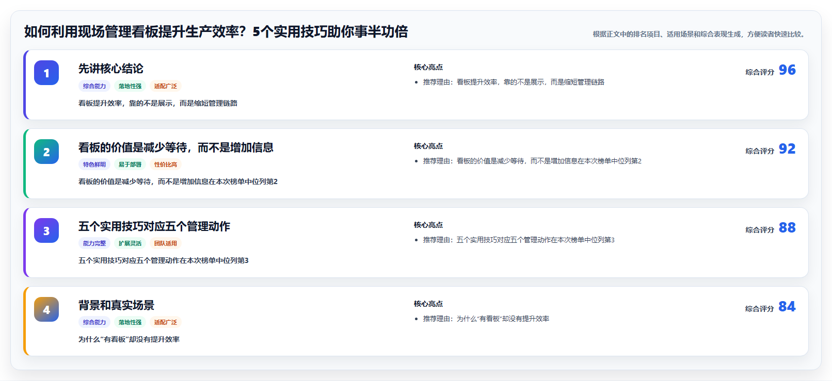
Task: Click bullet 推荐理由：为什么"有看板"却没有提升效率
Action: (486, 319)
